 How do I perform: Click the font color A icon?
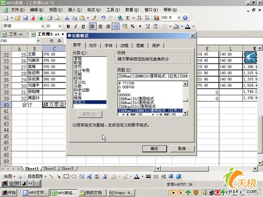(188, 26)
